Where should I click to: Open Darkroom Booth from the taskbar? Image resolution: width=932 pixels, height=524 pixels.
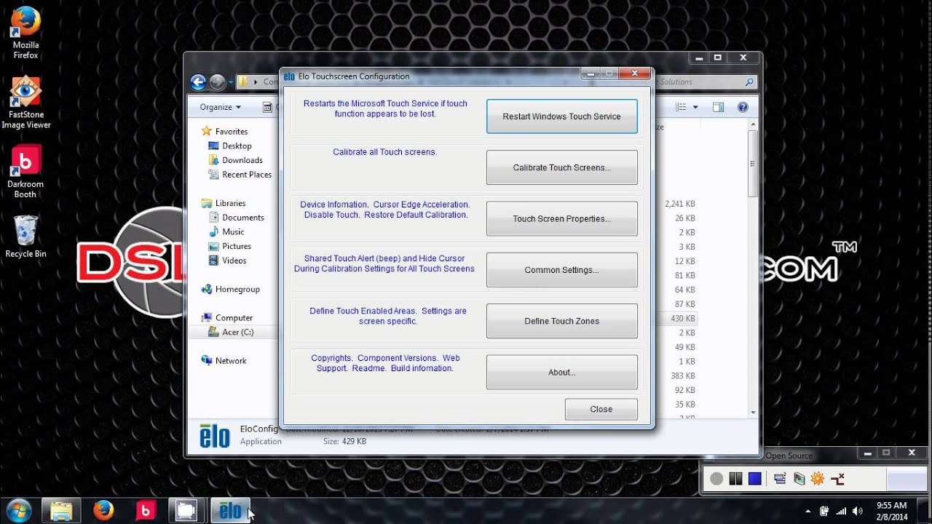tap(146, 511)
